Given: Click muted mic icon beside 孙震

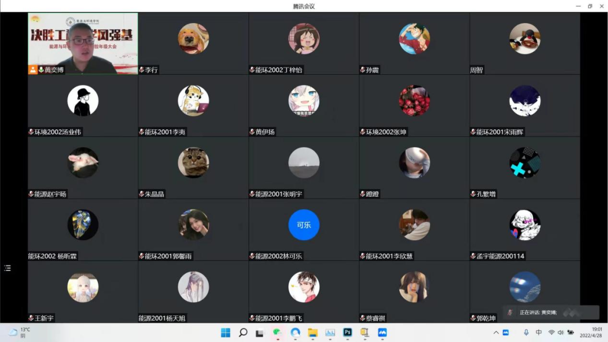Looking at the screenshot, I should pos(363,70).
